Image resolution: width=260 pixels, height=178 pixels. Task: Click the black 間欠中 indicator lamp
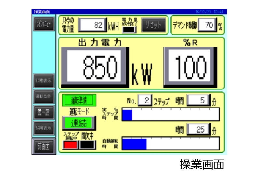click(87, 144)
